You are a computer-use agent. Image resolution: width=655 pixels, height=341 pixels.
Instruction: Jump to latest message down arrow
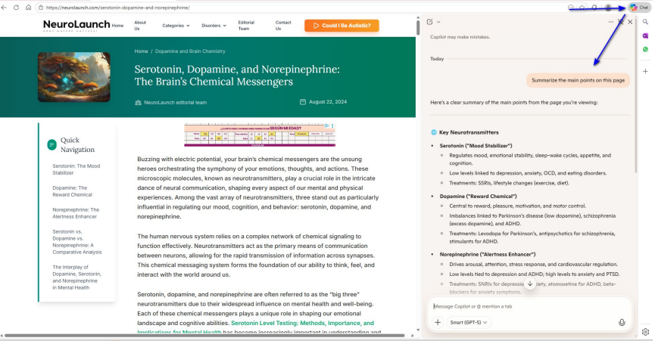pos(530,284)
